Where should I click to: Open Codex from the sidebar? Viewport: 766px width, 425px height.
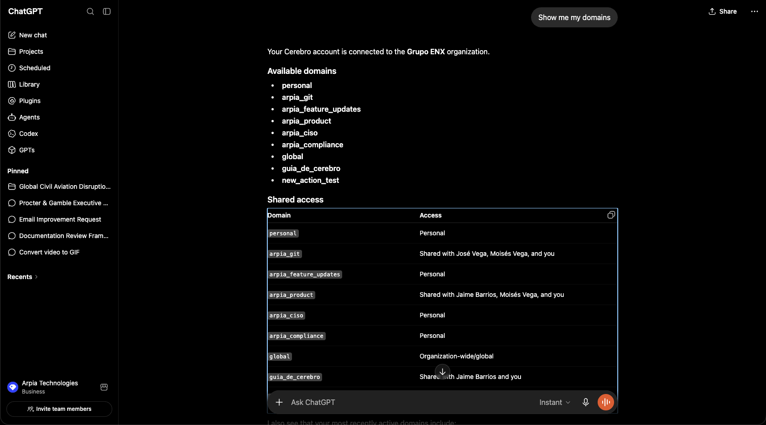(59, 134)
